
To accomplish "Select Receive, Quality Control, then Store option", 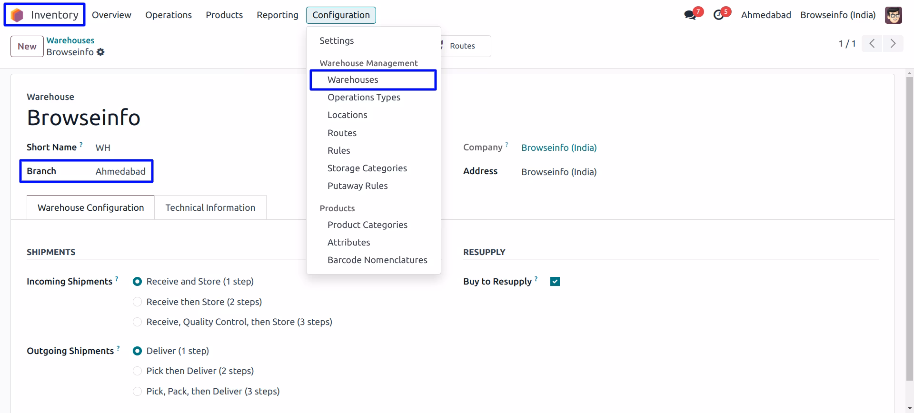I will (138, 322).
